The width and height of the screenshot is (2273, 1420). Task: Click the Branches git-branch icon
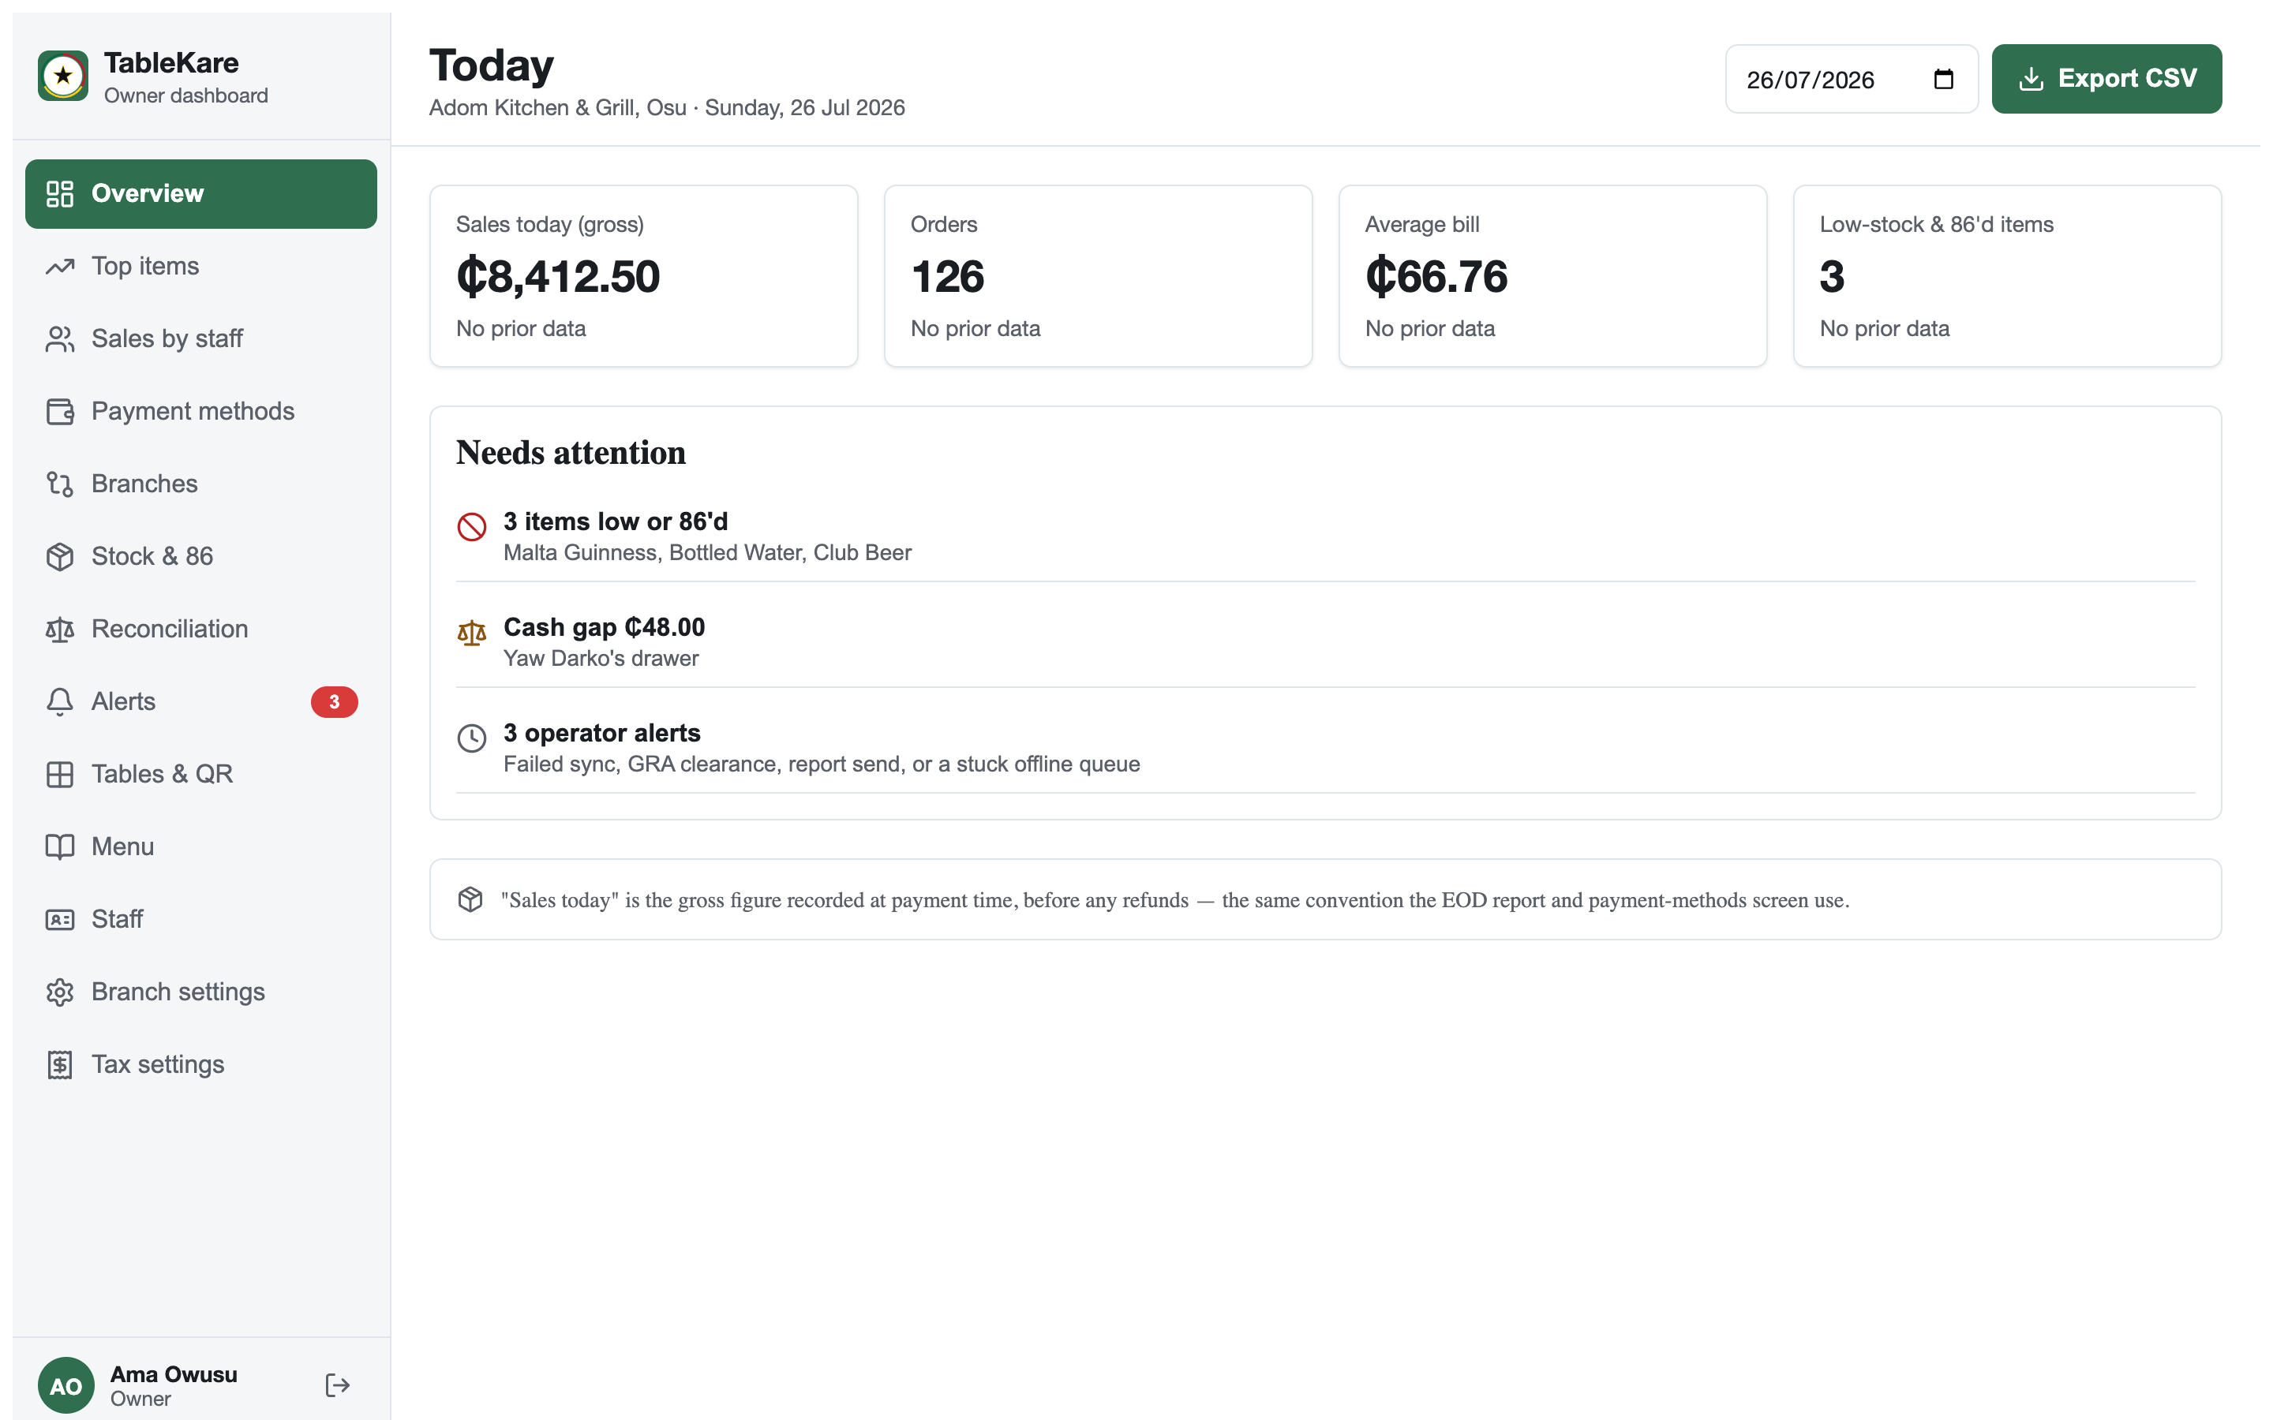(60, 484)
